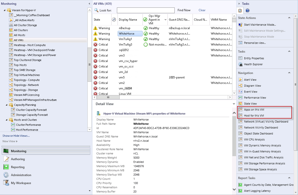Open All Hosts view
298x195 pixels.
[x=19, y=35]
